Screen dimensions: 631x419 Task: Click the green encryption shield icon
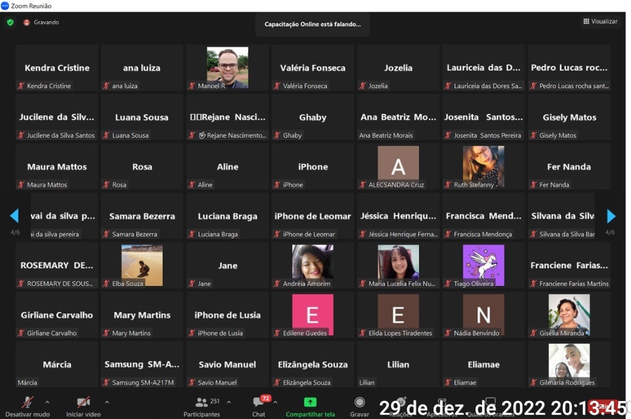[x=10, y=22]
